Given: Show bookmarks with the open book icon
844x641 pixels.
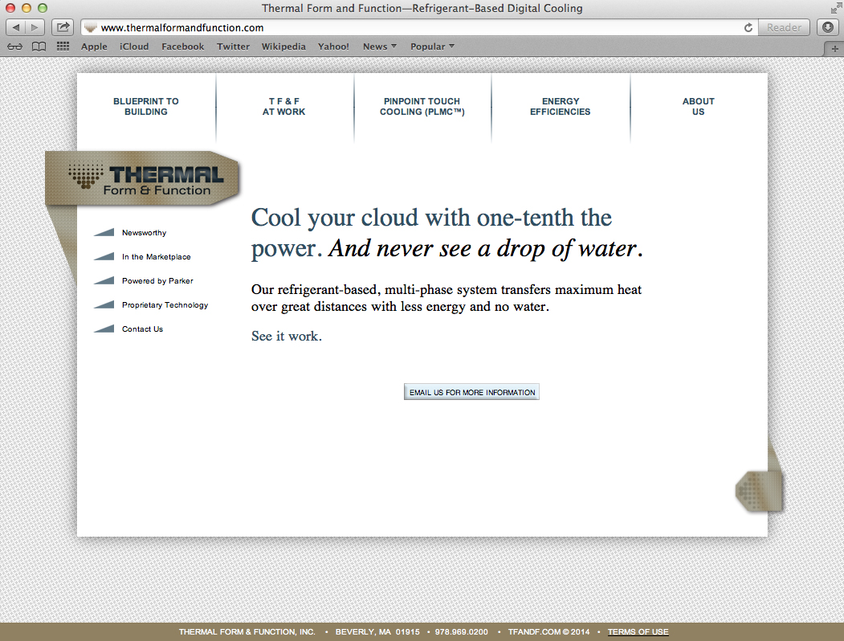Looking at the screenshot, I should click(x=39, y=47).
